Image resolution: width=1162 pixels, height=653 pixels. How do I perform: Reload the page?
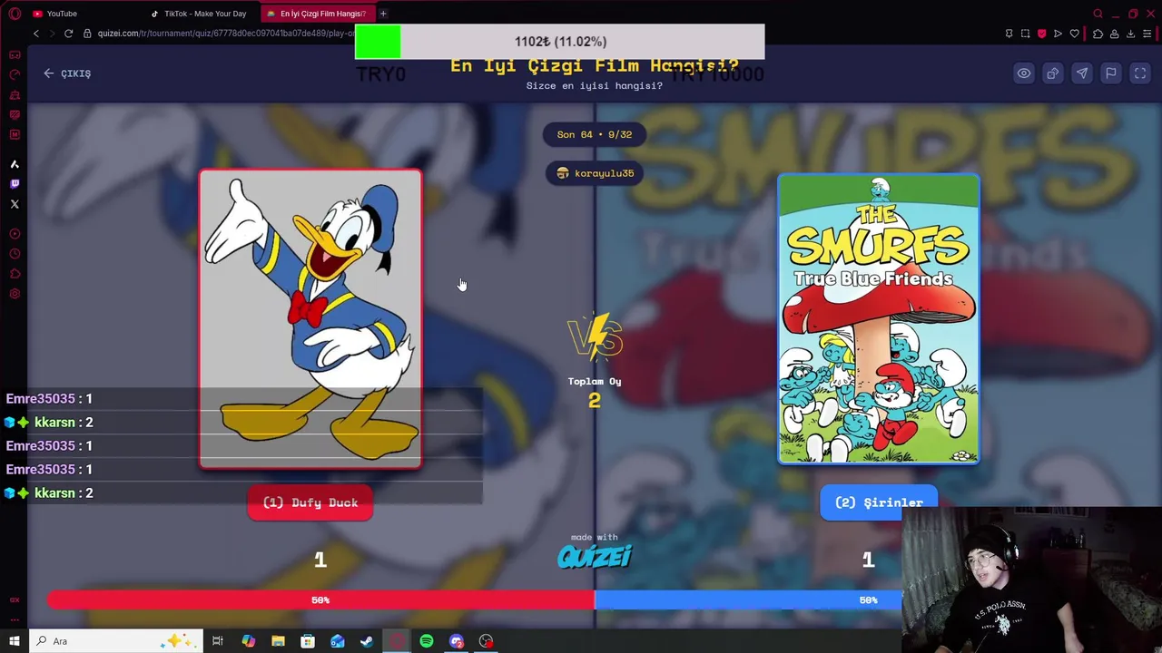(68, 34)
